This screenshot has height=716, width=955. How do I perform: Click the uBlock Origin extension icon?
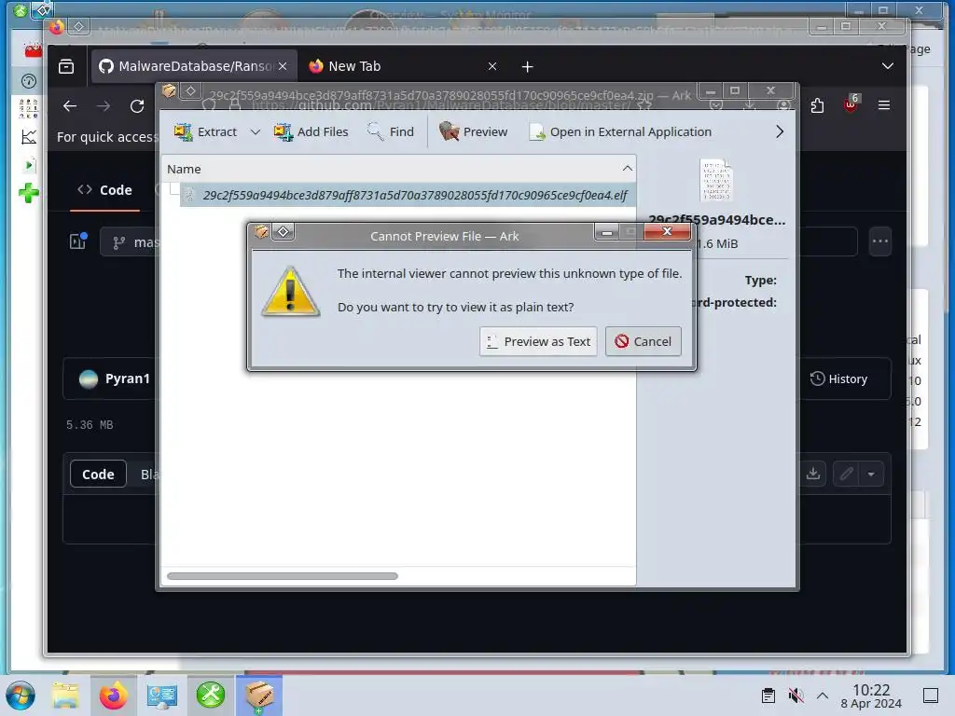coord(851,104)
